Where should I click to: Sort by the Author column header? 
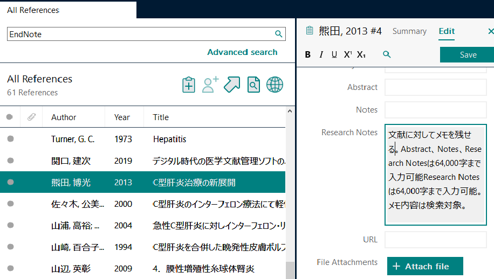tap(64, 117)
